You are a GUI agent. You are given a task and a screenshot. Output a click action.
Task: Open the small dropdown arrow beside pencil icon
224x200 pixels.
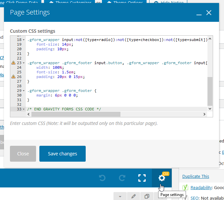(120, 196)
